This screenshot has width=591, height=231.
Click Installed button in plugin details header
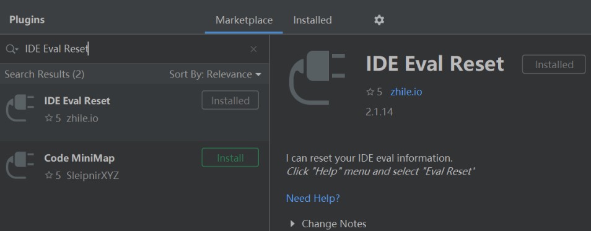tap(554, 64)
